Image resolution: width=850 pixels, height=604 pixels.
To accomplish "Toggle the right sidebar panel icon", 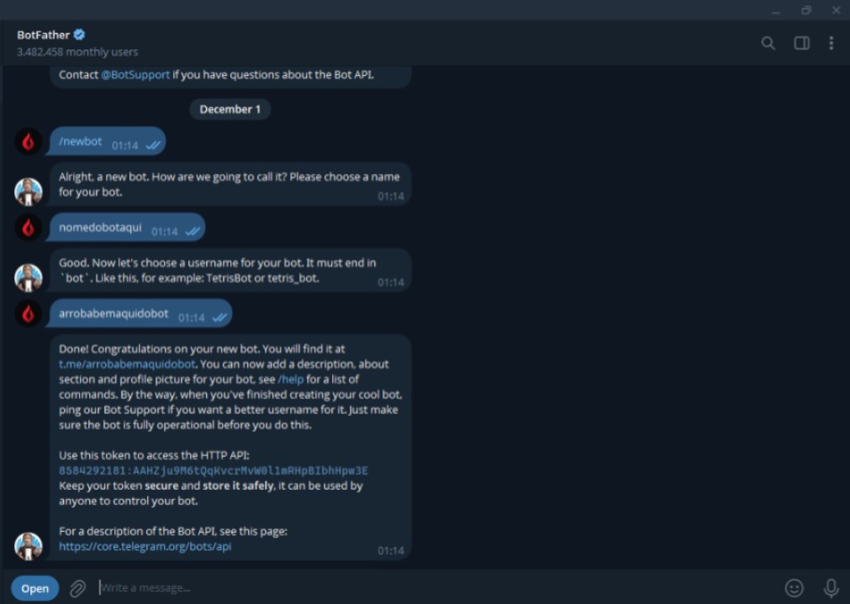I will tap(801, 43).
